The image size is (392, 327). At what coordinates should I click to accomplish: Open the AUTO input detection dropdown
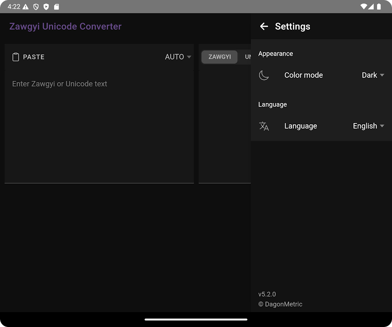click(178, 57)
